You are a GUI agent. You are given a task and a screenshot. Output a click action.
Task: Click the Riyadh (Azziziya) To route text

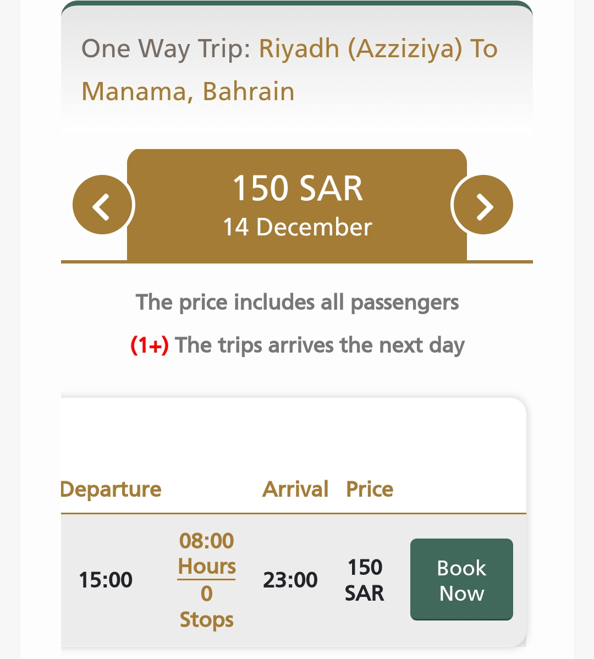coord(378,49)
